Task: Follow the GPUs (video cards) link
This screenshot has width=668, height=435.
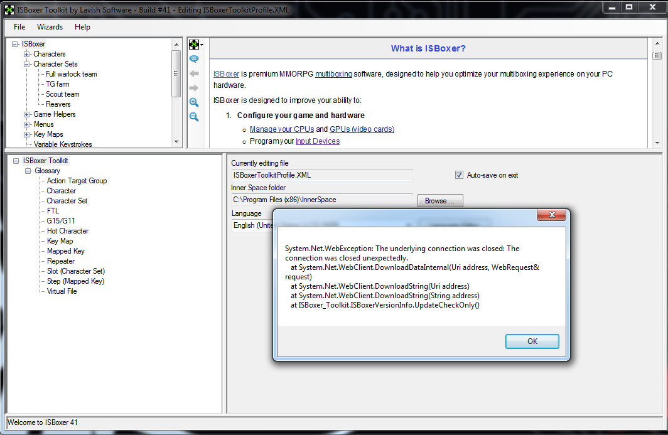Action: tap(362, 129)
